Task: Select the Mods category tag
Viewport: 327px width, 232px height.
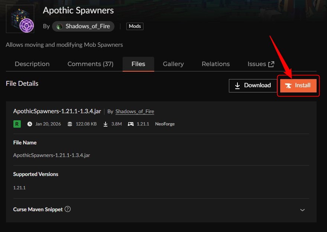Action: pyautogui.click(x=135, y=26)
